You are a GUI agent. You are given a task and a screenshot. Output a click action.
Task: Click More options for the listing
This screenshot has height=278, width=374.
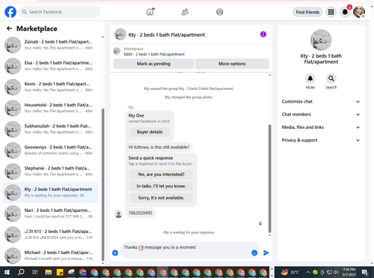point(232,64)
